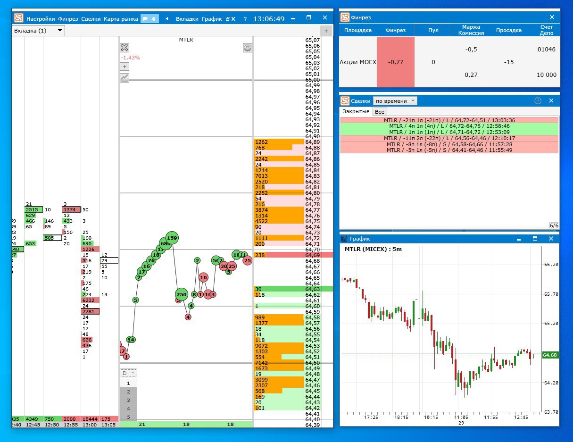Open the Финрез menu in main window
The image size is (573, 442).
coord(68,19)
